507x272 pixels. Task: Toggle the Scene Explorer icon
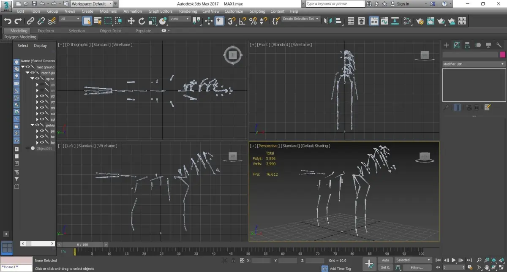351,21
